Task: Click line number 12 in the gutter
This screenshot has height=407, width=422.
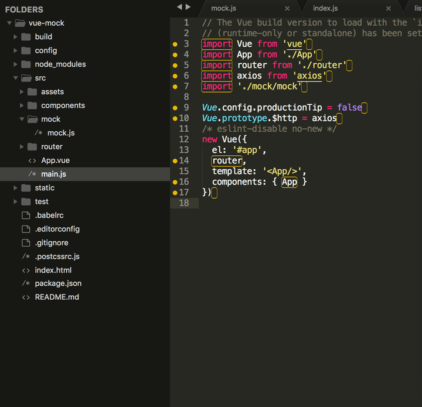Action: (x=184, y=139)
